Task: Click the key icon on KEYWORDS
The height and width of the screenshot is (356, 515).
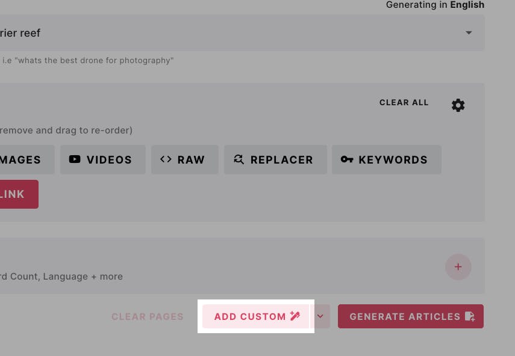Action: pos(347,159)
